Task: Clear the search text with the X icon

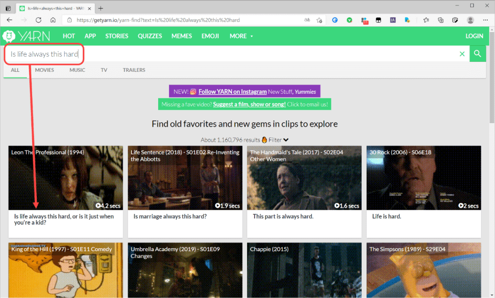Action: pyautogui.click(x=462, y=54)
